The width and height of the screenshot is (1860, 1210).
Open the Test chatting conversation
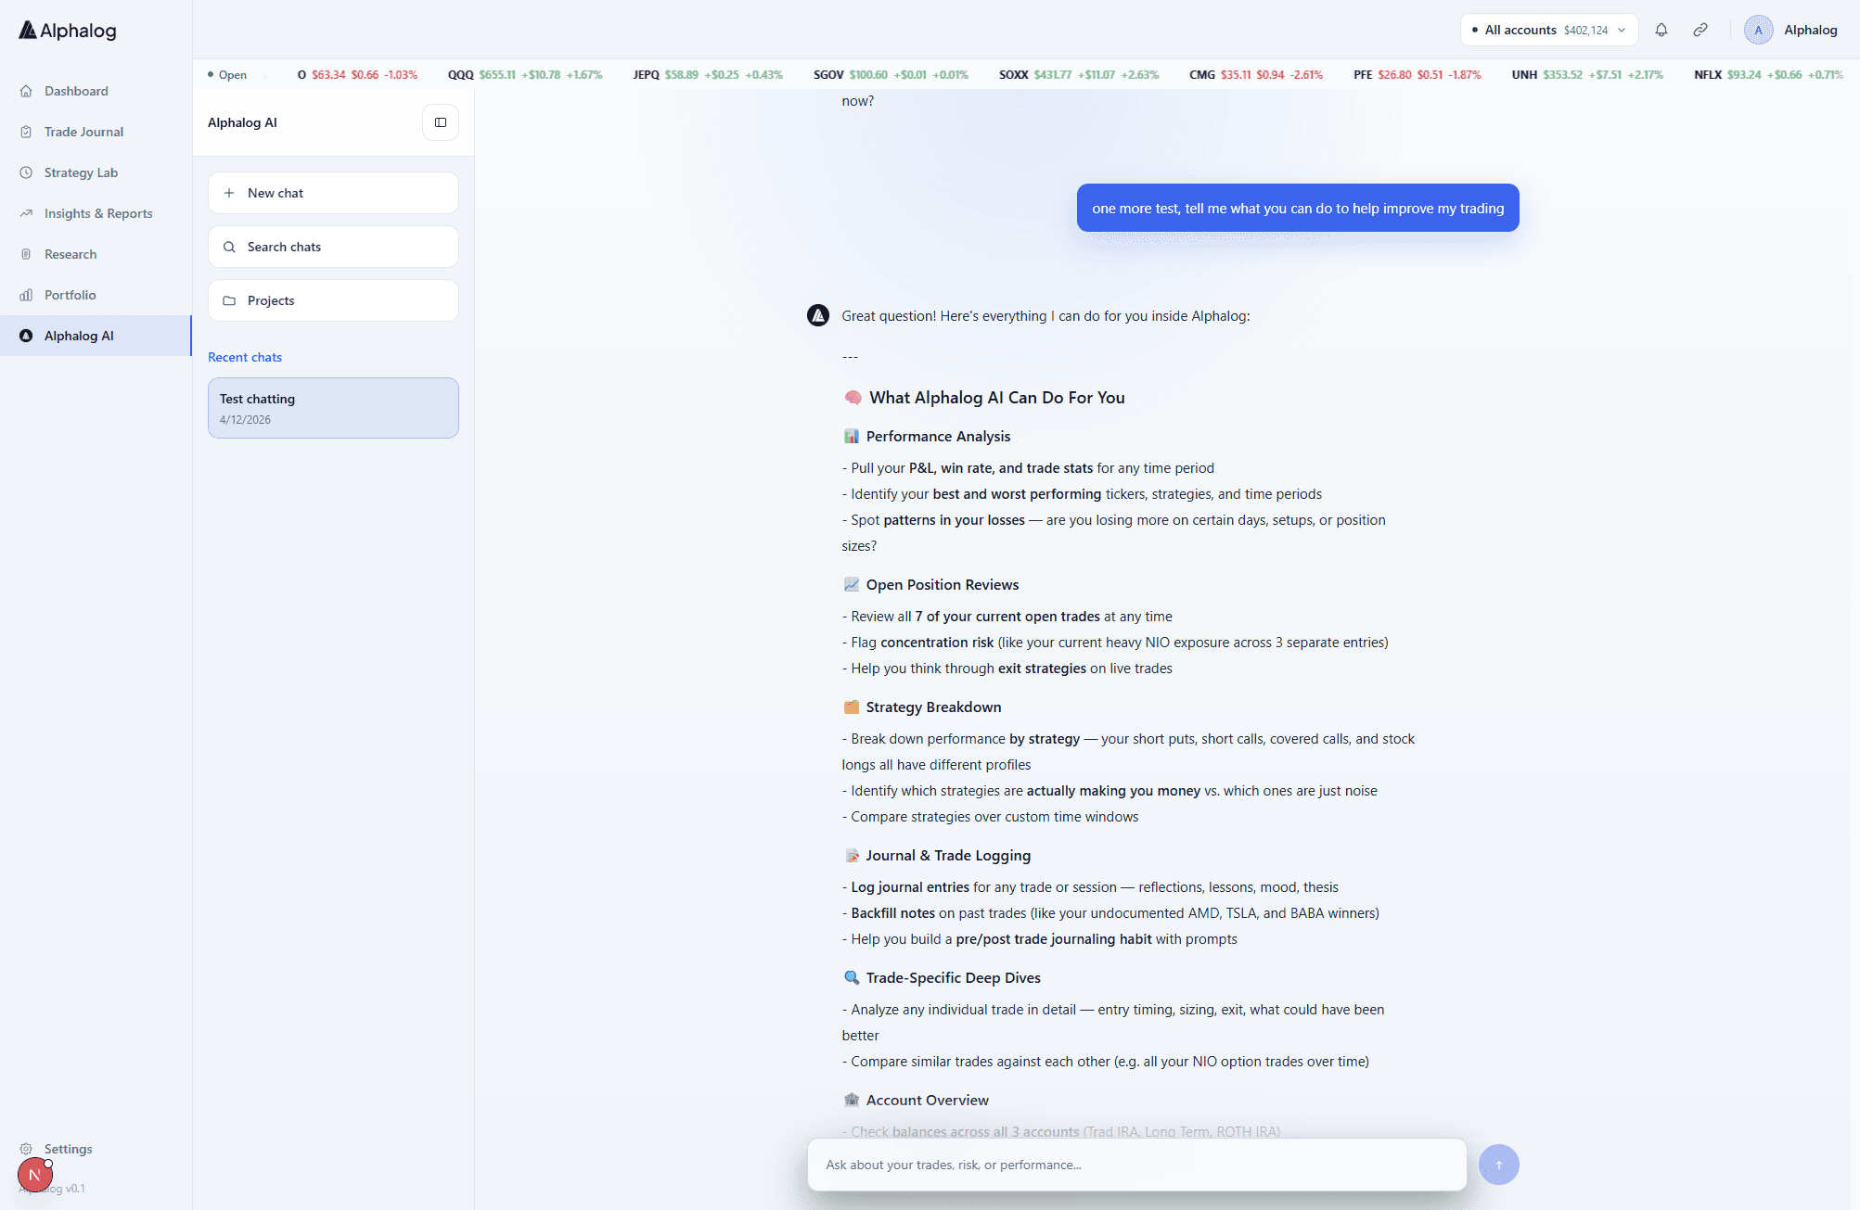[x=333, y=408]
